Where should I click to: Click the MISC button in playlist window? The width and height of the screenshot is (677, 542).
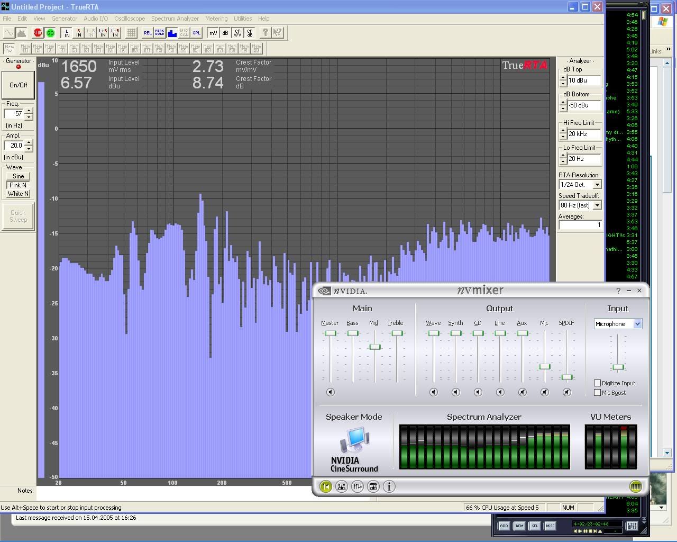[550, 526]
